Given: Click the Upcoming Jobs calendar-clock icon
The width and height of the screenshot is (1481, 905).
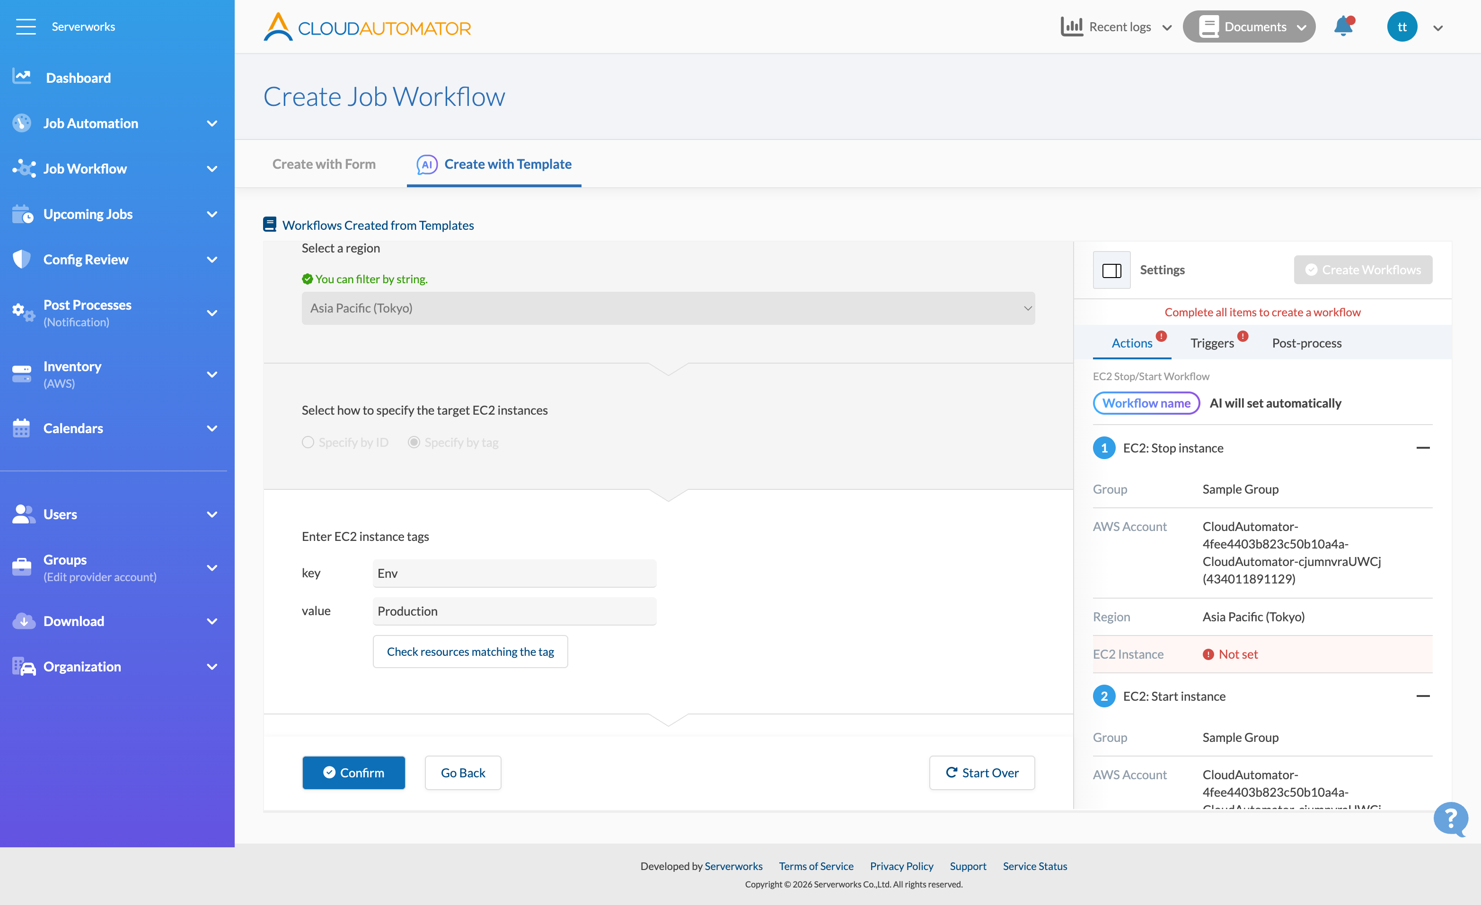Looking at the screenshot, I should click(23, 214).
